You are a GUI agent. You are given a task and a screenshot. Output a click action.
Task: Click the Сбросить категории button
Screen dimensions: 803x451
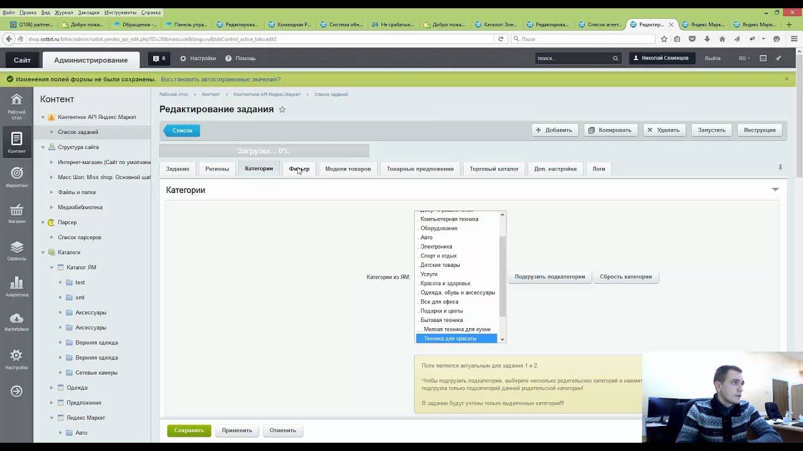tap(626, 276)
